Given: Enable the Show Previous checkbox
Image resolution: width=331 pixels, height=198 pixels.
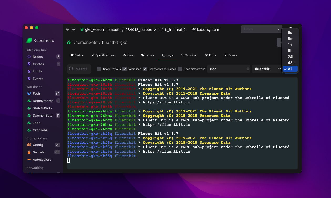Looking at the screenshot, I should point(99,69).
